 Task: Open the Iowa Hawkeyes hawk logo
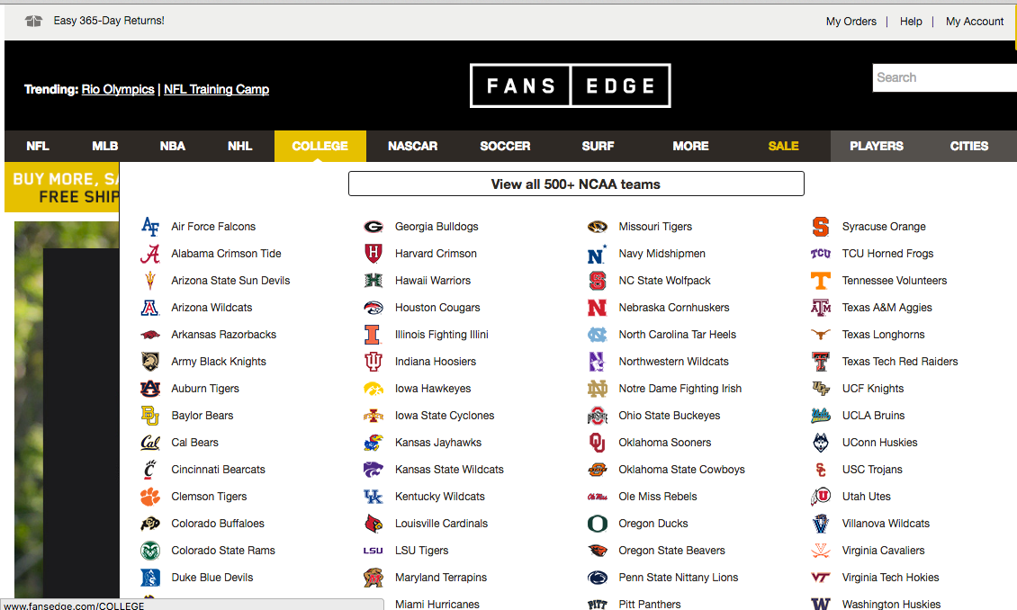(x=373, y=389)
